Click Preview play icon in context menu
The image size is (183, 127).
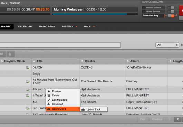click(49, 91)
